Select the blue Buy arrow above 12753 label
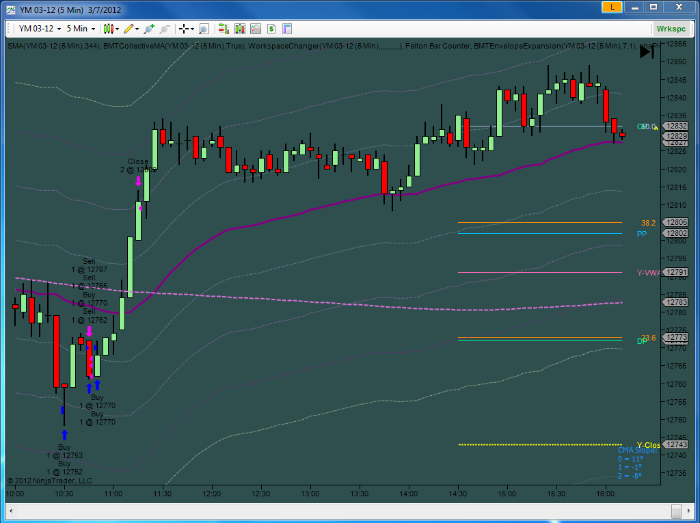This screenshot has height=523, width=700. tap(64, 435)
